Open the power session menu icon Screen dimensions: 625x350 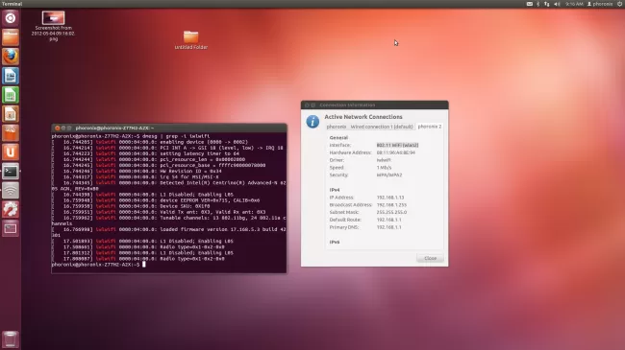(620, 4)
